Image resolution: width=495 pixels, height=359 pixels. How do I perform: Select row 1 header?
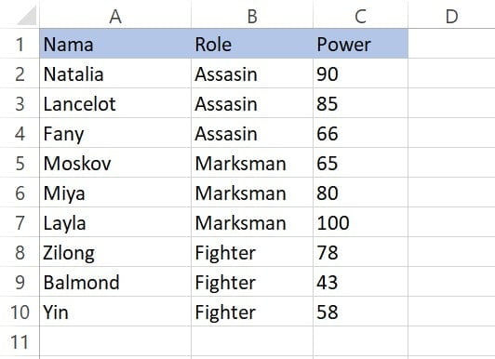point(20,44)
